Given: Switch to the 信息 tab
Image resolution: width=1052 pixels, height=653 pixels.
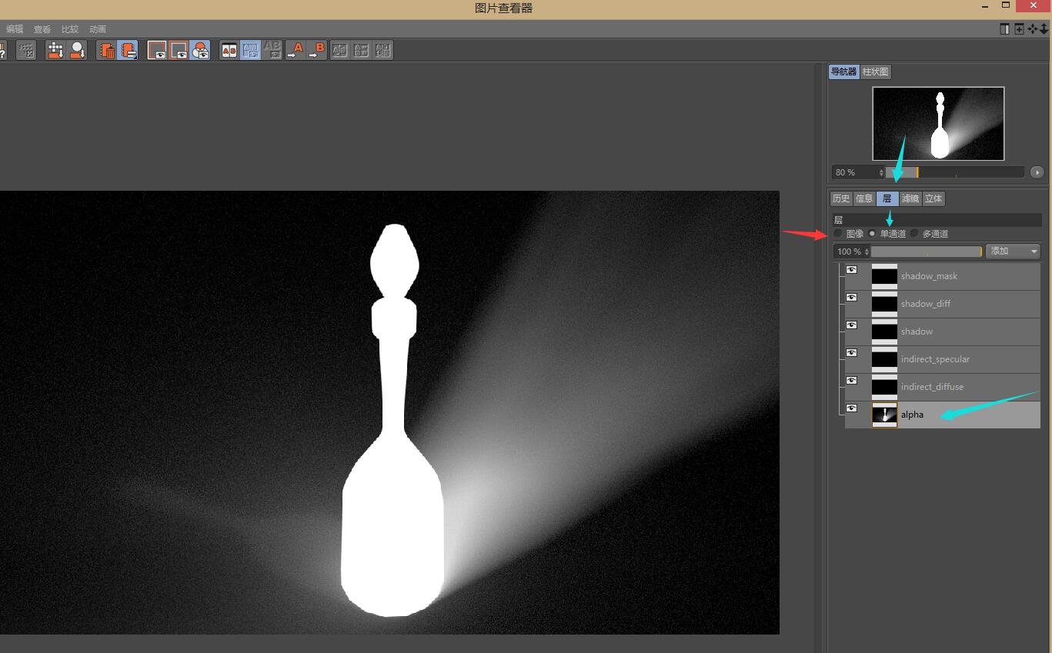Looking at the screenshot, I should coord(864,198).
